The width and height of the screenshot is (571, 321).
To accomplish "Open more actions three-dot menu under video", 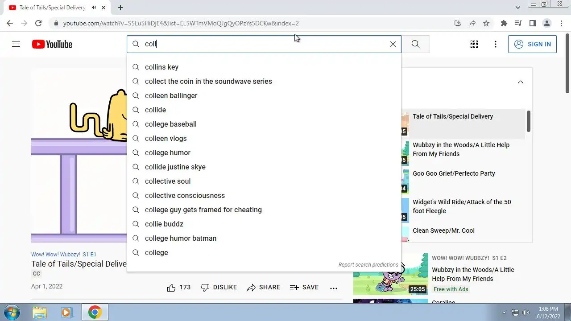I will (334, 288).
